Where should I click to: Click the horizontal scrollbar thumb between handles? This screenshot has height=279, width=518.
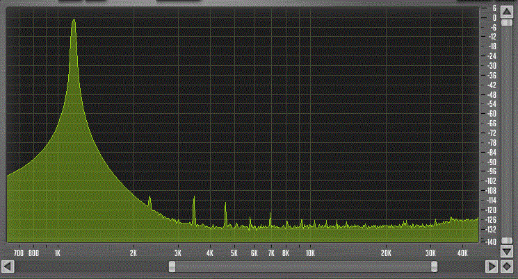coord(303,267)
